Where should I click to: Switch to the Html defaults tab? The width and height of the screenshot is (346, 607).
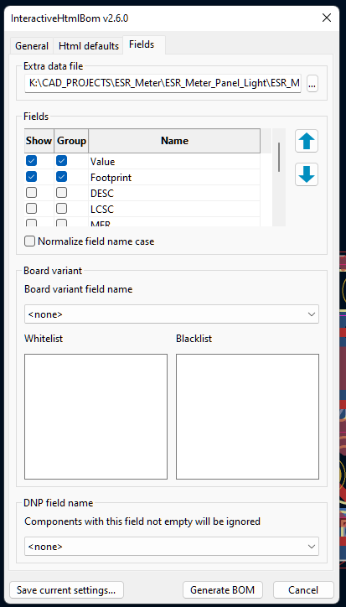coord(89,46)
